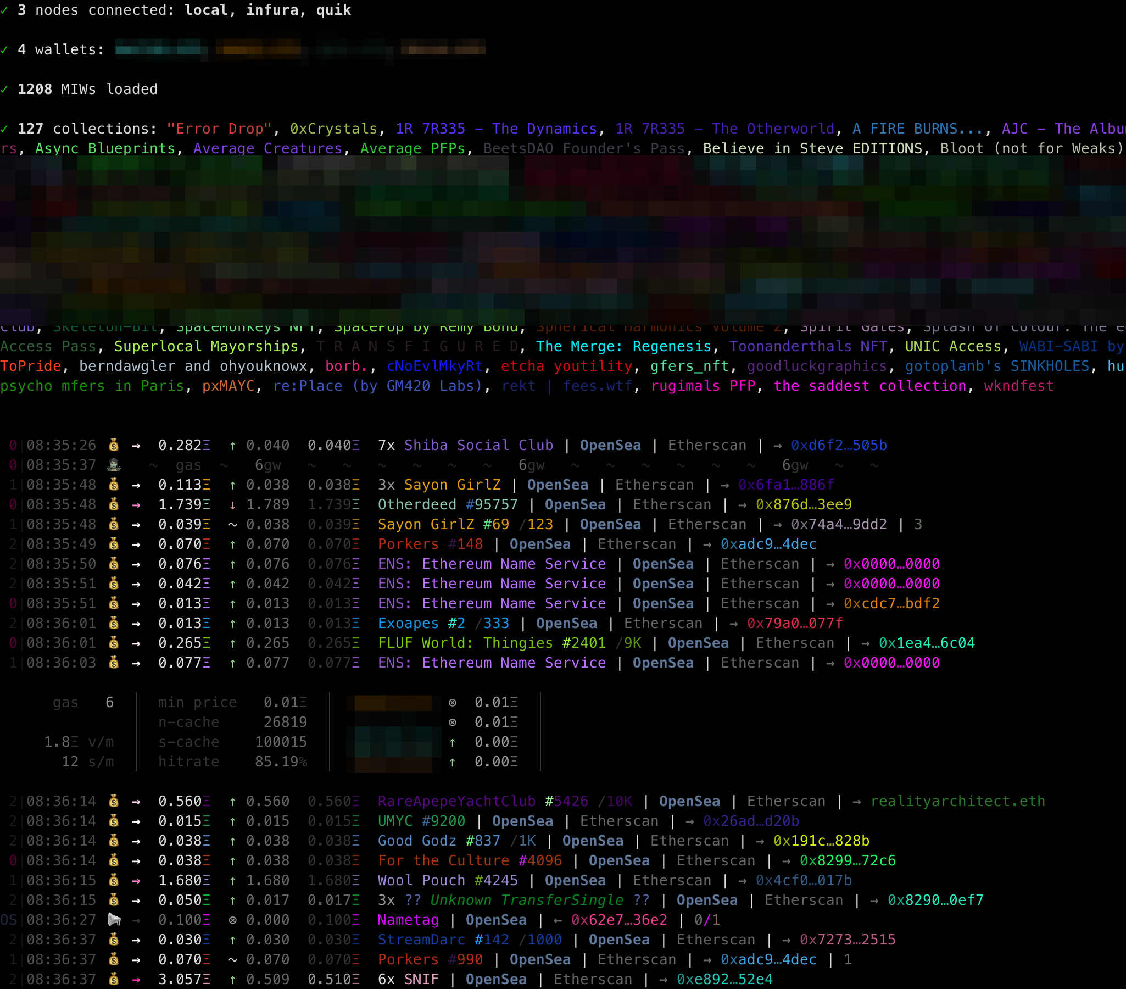Click address 0x62e7…36e2 in Nametag row
The height and width of the screenshot is (989, 1126).
click(x=619, y=920)
